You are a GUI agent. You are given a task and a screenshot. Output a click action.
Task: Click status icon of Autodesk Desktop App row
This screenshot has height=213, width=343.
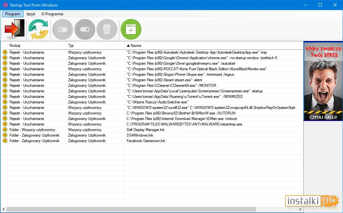pos(5,52)
